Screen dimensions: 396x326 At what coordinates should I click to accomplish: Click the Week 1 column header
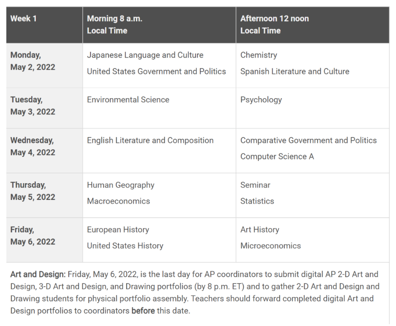click(x=24, y=19)
